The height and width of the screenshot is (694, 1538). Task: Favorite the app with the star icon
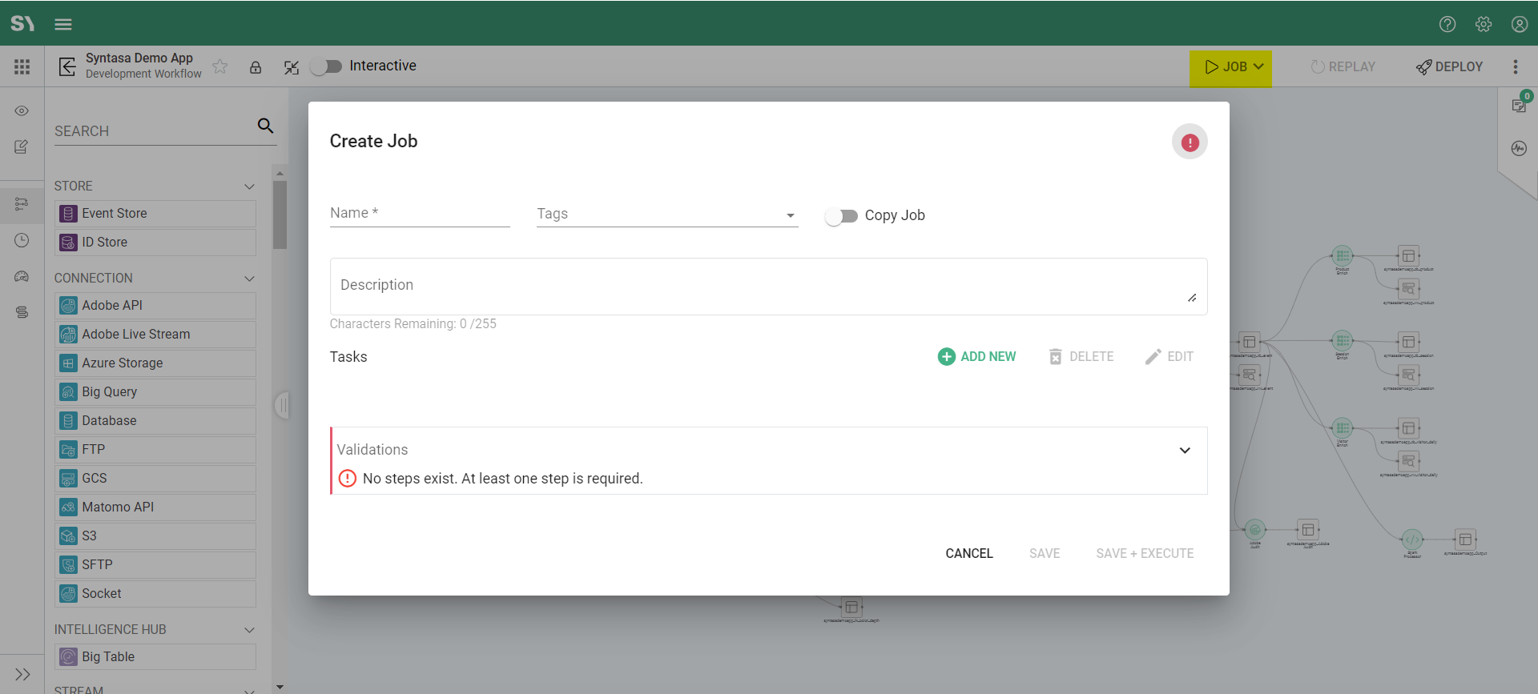pyautogui.click(x=220, y=66)
